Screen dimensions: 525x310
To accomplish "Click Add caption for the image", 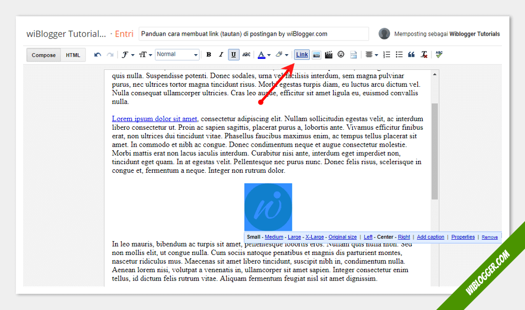I will pos(430,237).
